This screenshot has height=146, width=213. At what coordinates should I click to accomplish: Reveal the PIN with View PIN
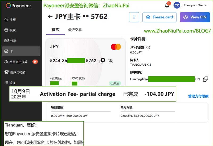pos(195,17)
